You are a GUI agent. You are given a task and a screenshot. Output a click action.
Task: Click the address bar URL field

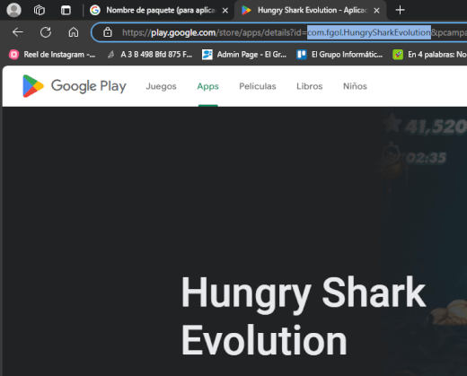pyautogui.click(x=279, y=32)
